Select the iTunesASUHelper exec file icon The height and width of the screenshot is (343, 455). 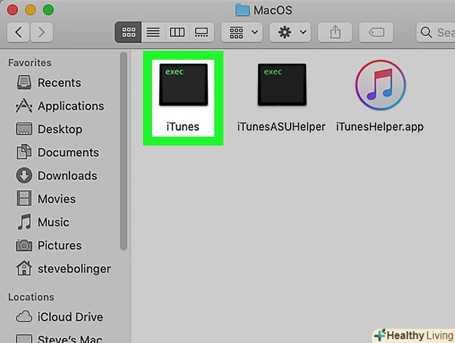(x=282, y=85)
